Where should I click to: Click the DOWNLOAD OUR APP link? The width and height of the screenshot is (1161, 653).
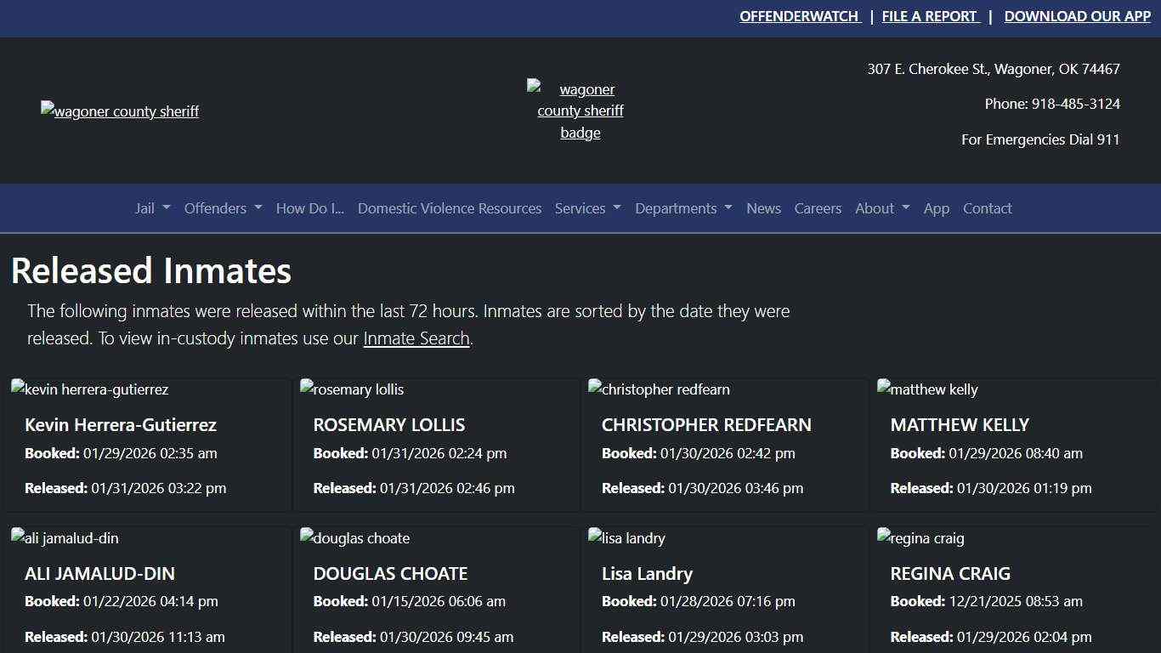[1077, 16]
